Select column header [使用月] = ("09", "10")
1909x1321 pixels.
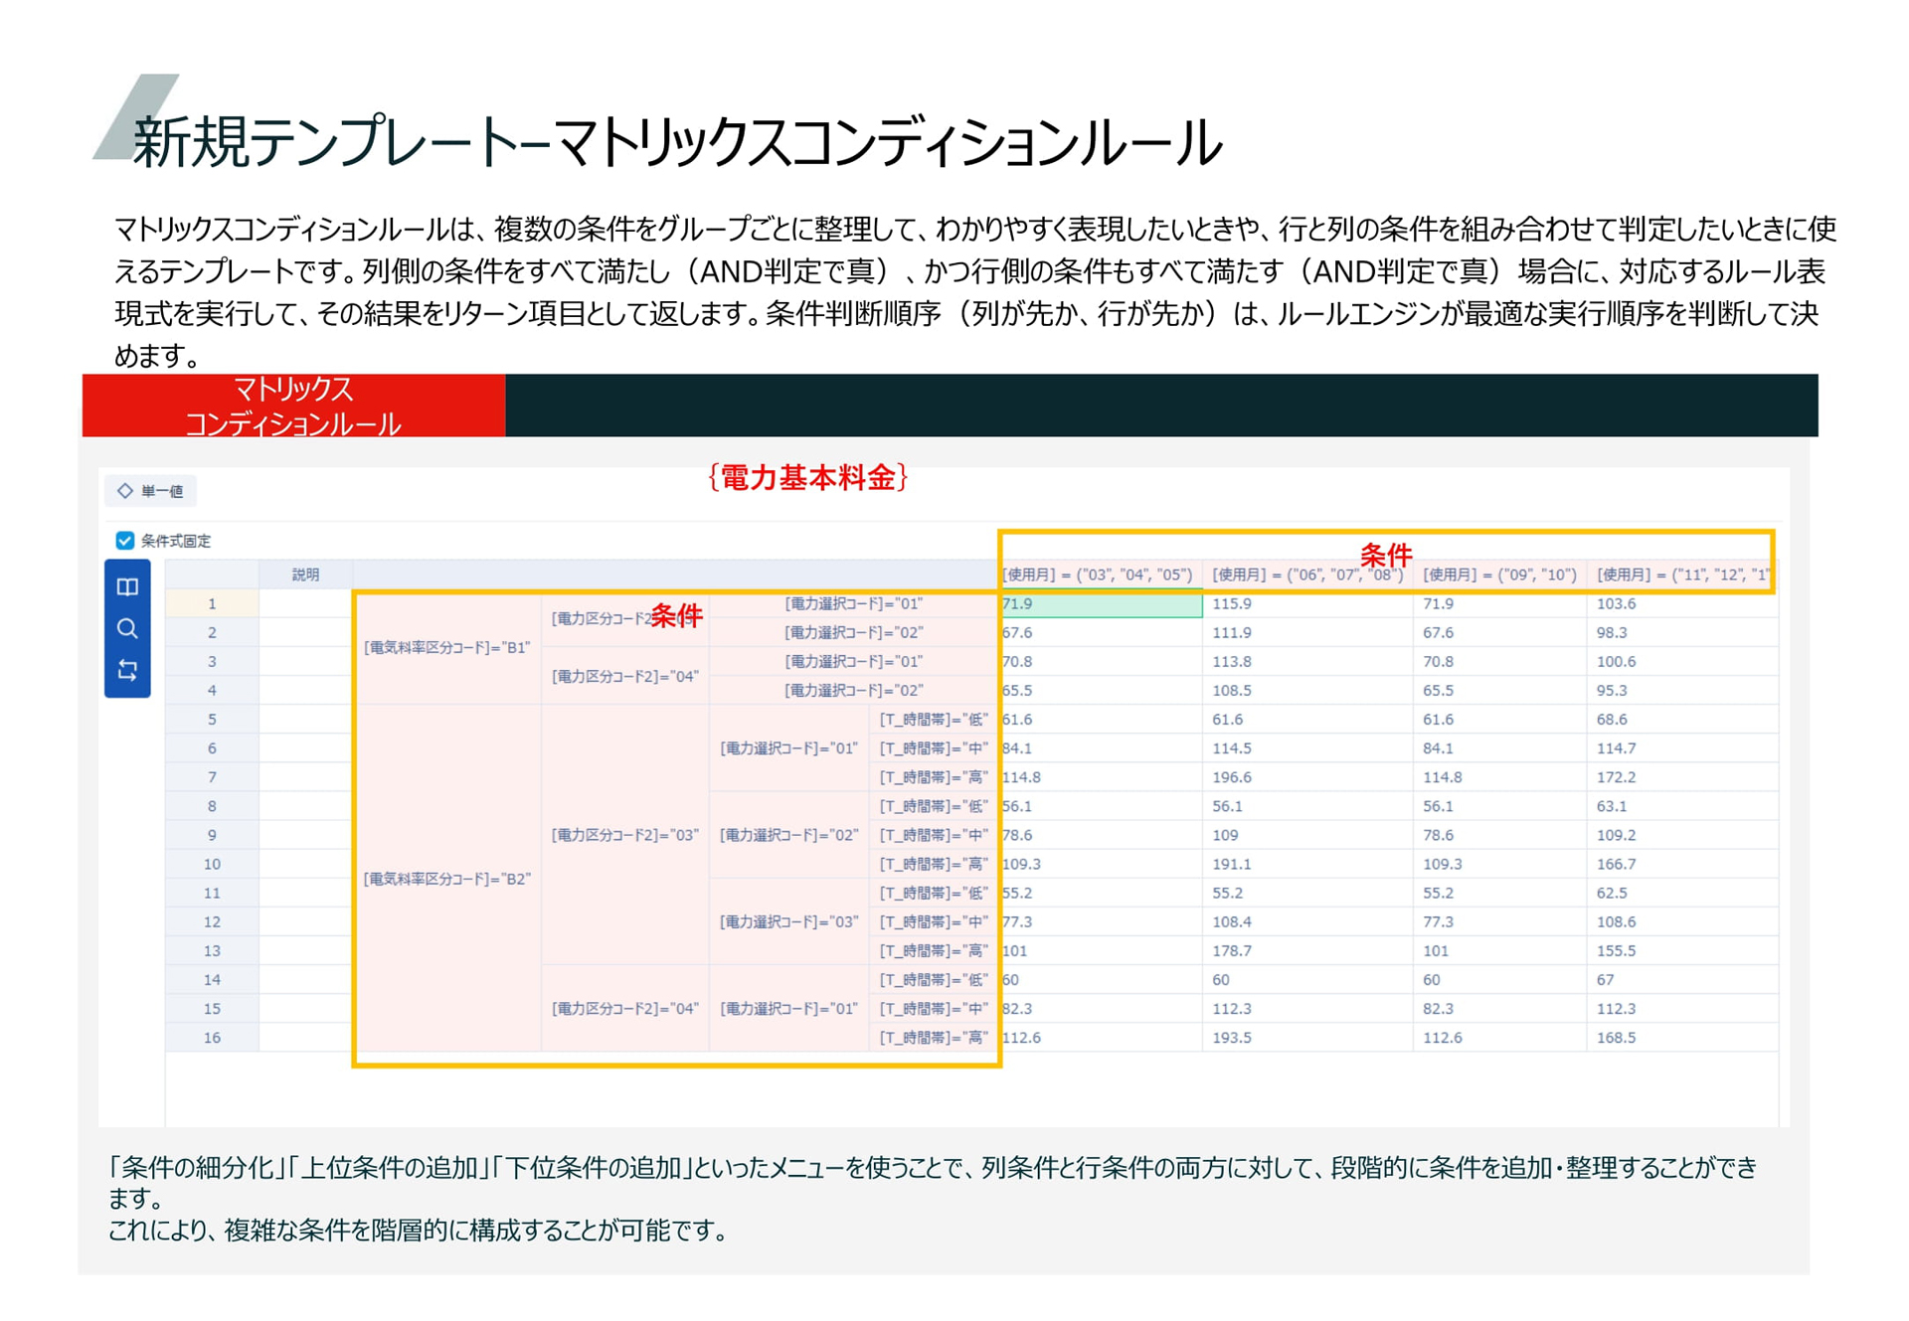[1499, 575]
